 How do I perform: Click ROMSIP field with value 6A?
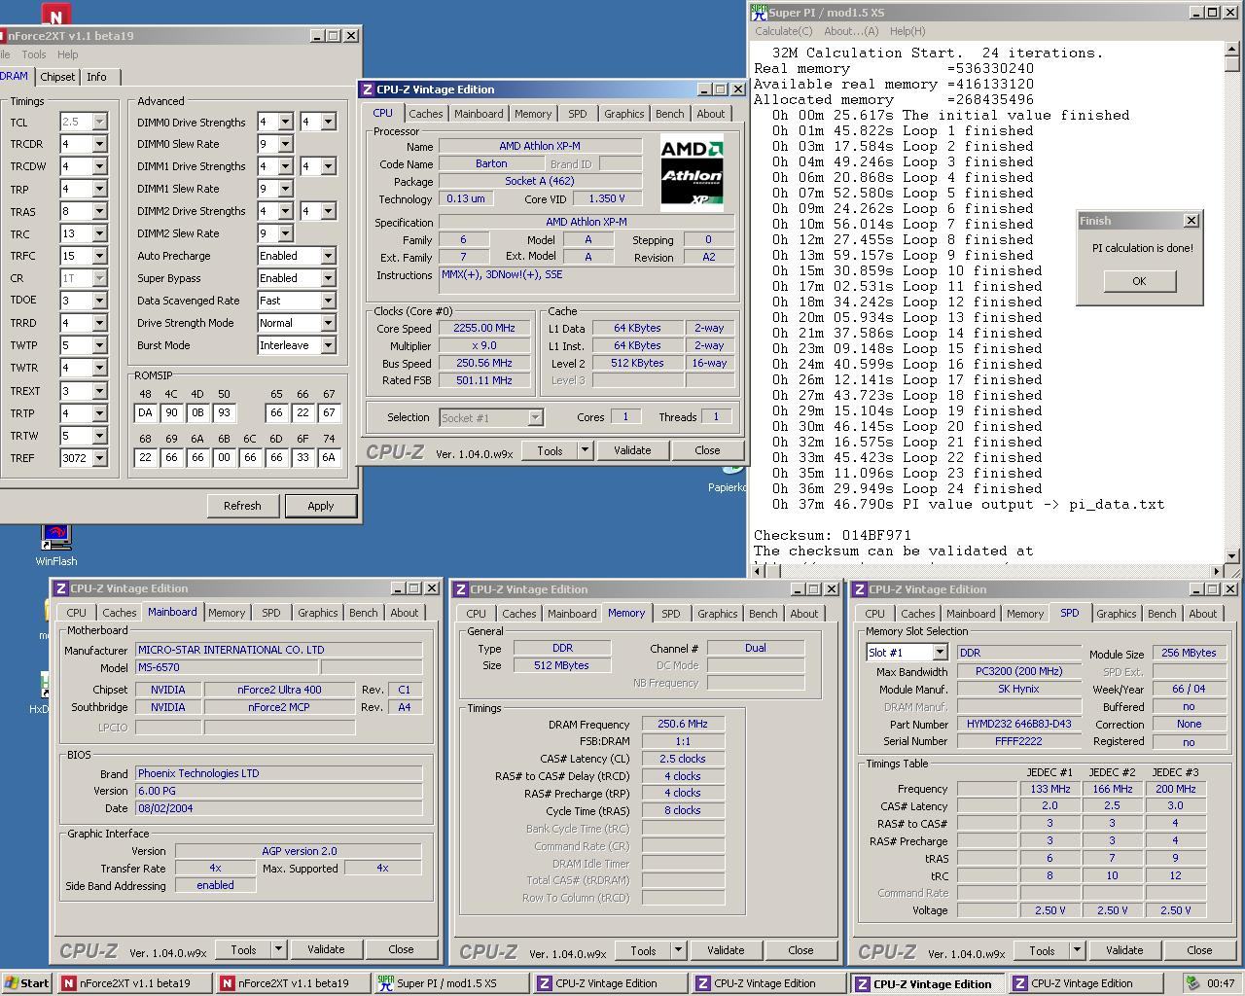coord(329,458)
